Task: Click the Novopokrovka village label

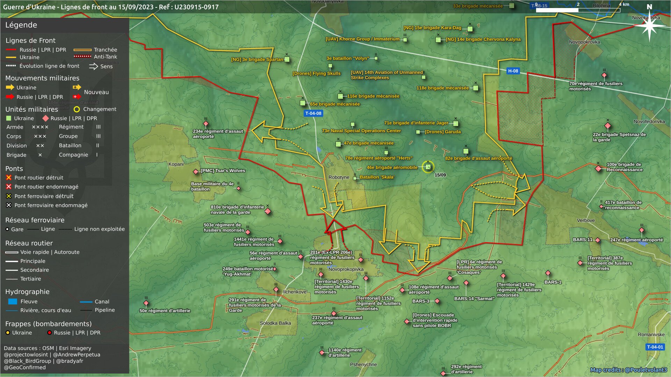Action: [584, 42]
